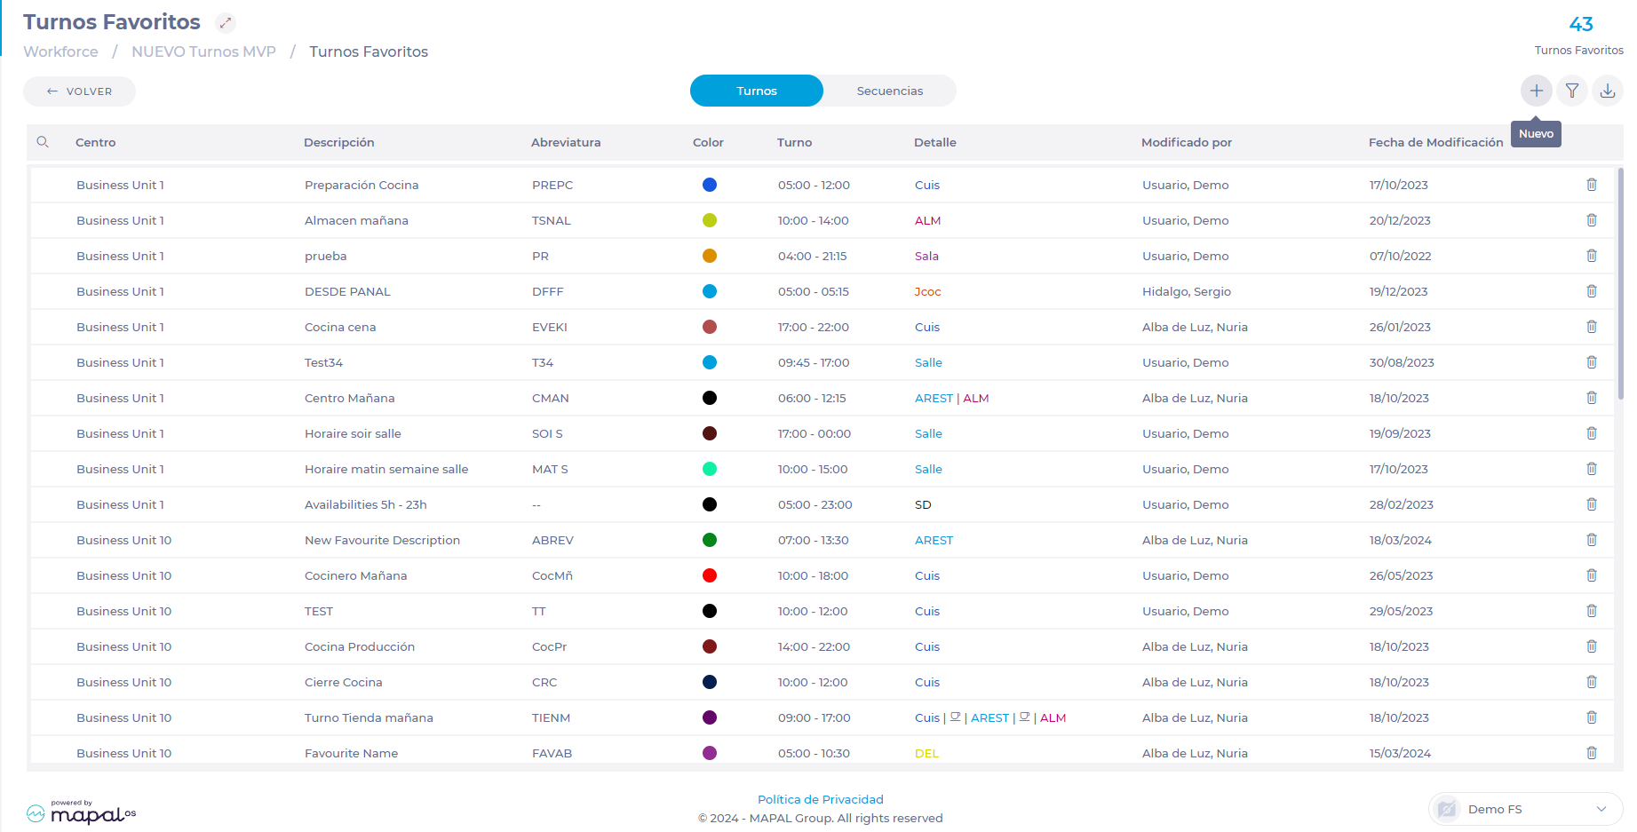Click trash icon for Centro Mañana row

click(1592, 398)
